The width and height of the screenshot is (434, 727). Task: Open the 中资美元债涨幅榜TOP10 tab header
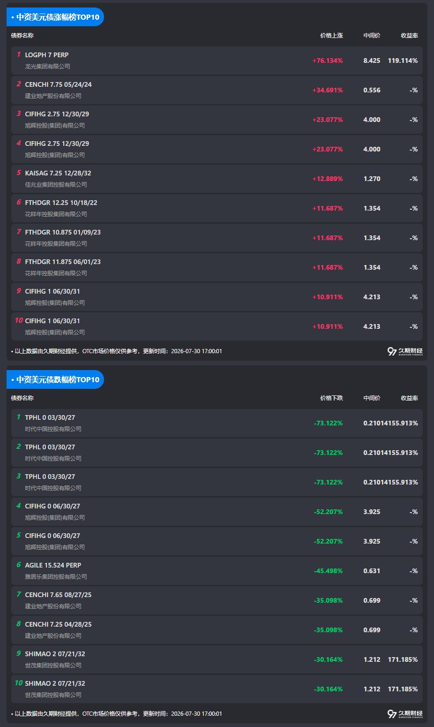pos(55,17)
